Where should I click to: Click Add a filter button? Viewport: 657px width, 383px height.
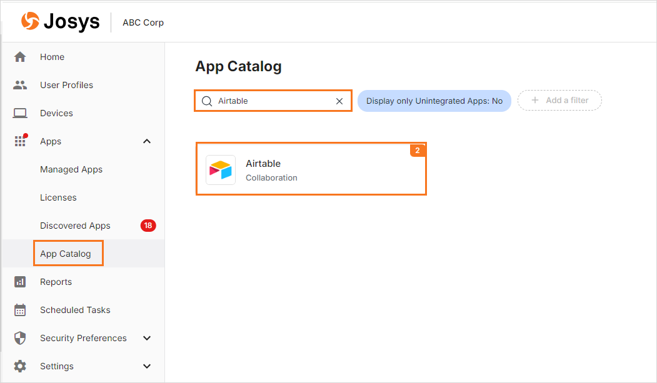[x=559, y=101]
